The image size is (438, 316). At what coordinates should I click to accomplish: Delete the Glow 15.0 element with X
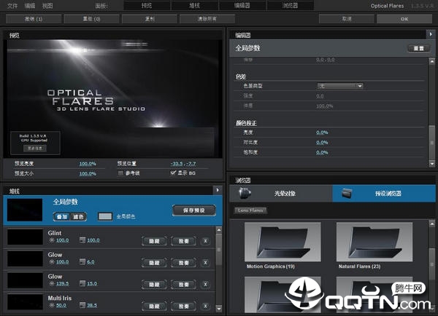[x=205, y=285]
